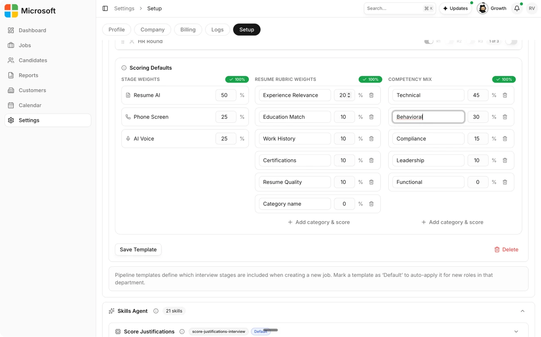Image resolution: width=541 pixels, height=337 pixels.
Task: Focus the Search field
Action: 400,8
